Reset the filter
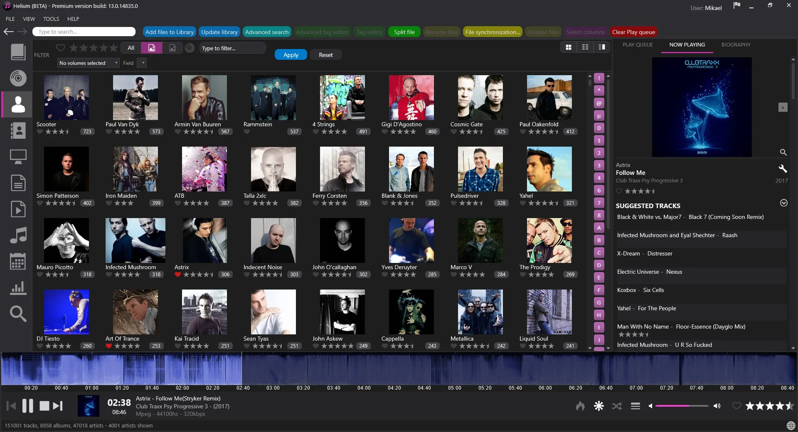Image resolution: width=798 pixels, height=432 pixels. click(326, 55)
